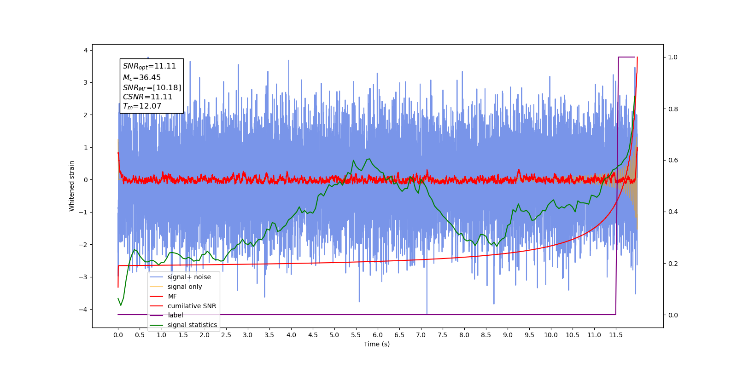Click the x-axis tick label 9.0
The image size is (737, 368).
508,335
